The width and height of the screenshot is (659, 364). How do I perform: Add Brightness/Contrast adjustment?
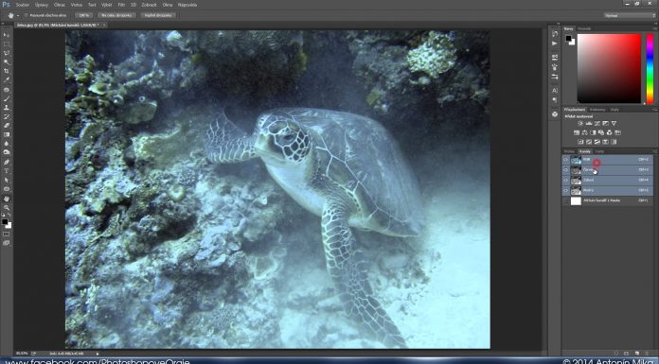(x=580, y=124)
